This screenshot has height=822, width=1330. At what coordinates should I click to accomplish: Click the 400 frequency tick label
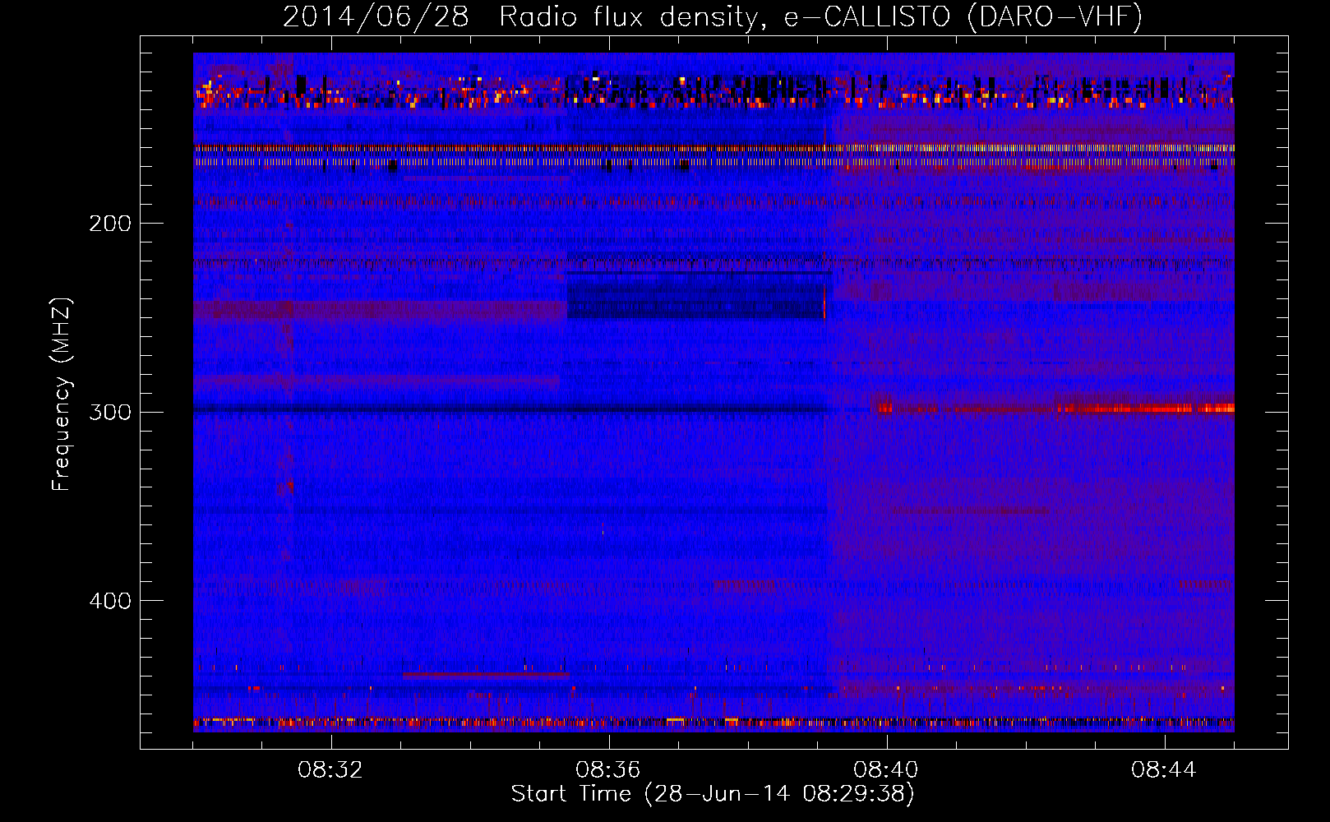tap(110, 601)
